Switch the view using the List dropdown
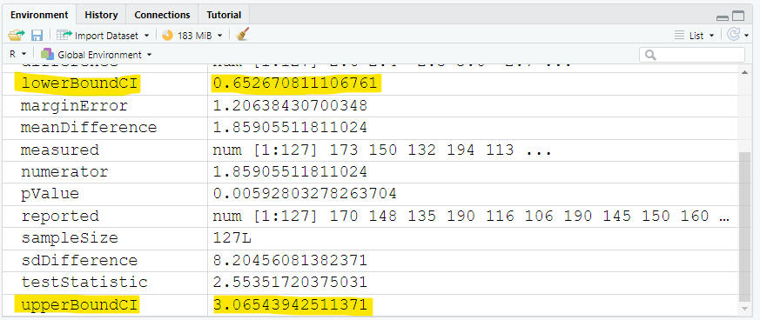This screenshot has width=760, height=320. click(x=694, y=36)
